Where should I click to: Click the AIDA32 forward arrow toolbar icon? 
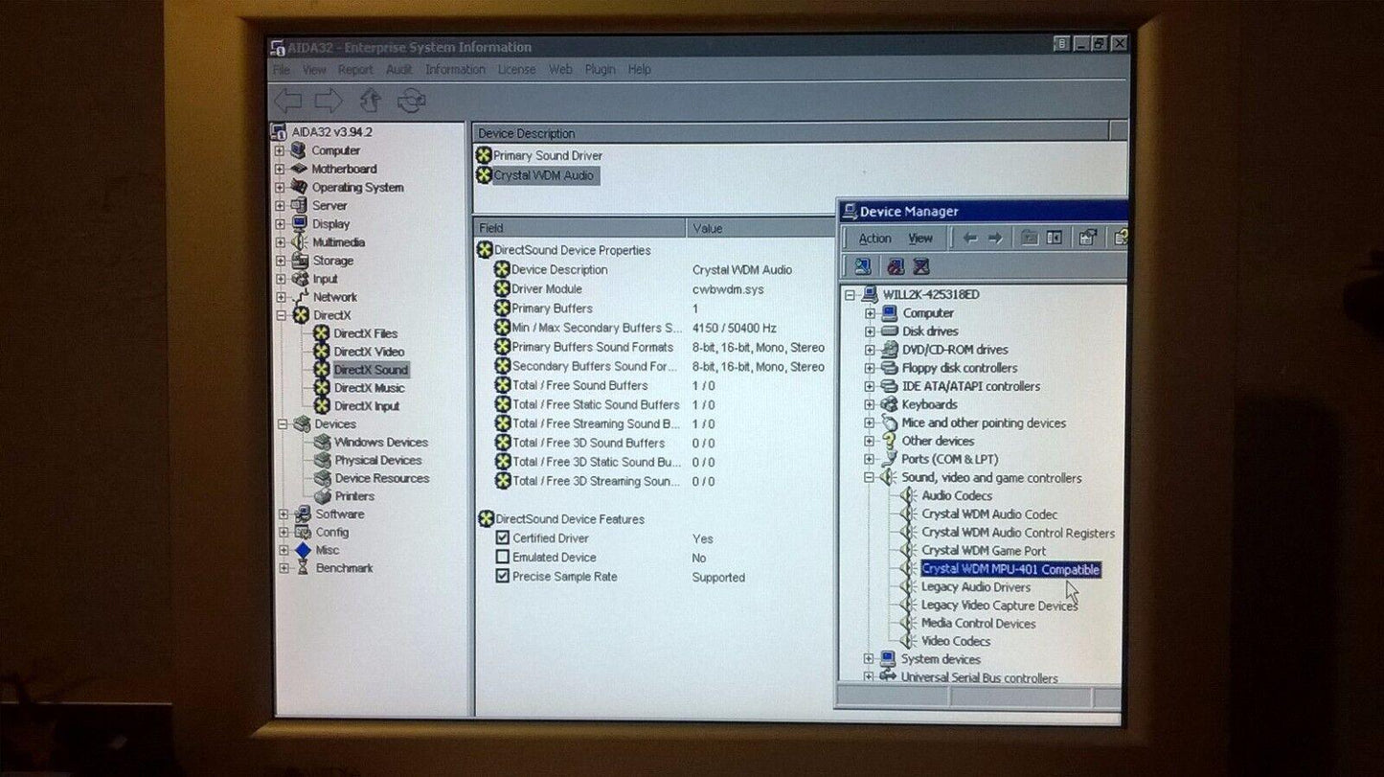click(328, 100)
